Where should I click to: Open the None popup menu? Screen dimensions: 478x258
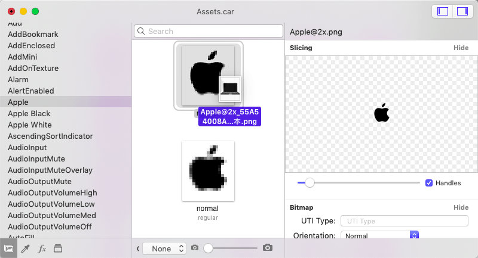(164, 248)
